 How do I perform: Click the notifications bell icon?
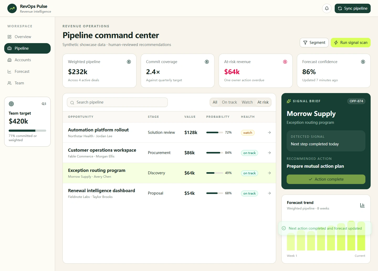327,8
